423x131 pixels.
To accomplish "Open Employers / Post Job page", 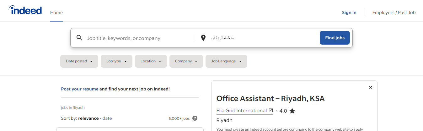I will 394,12.
